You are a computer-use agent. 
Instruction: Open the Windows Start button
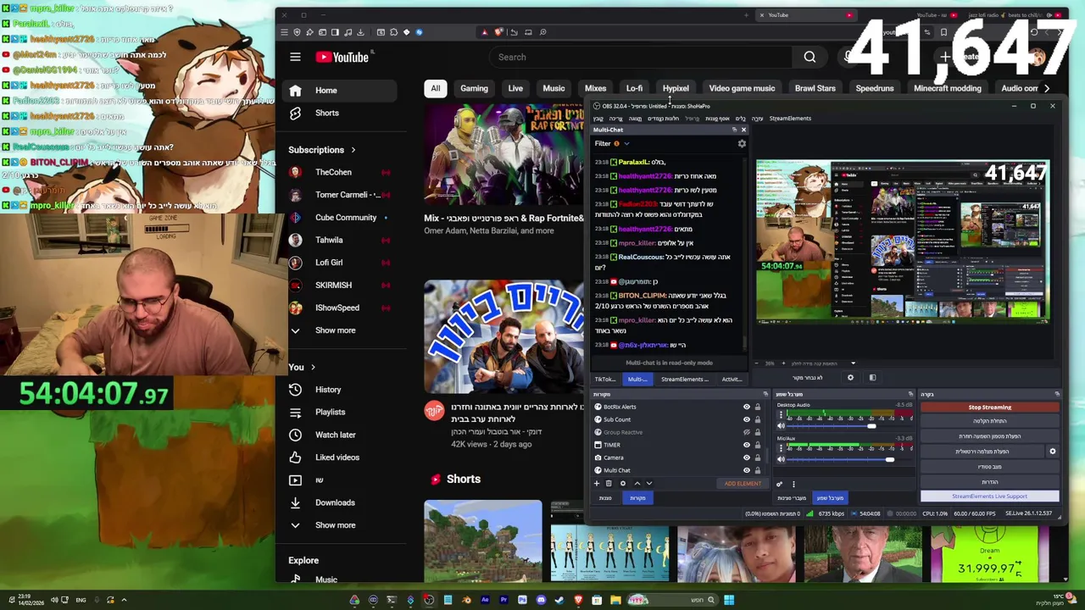(x=729, y=601)
